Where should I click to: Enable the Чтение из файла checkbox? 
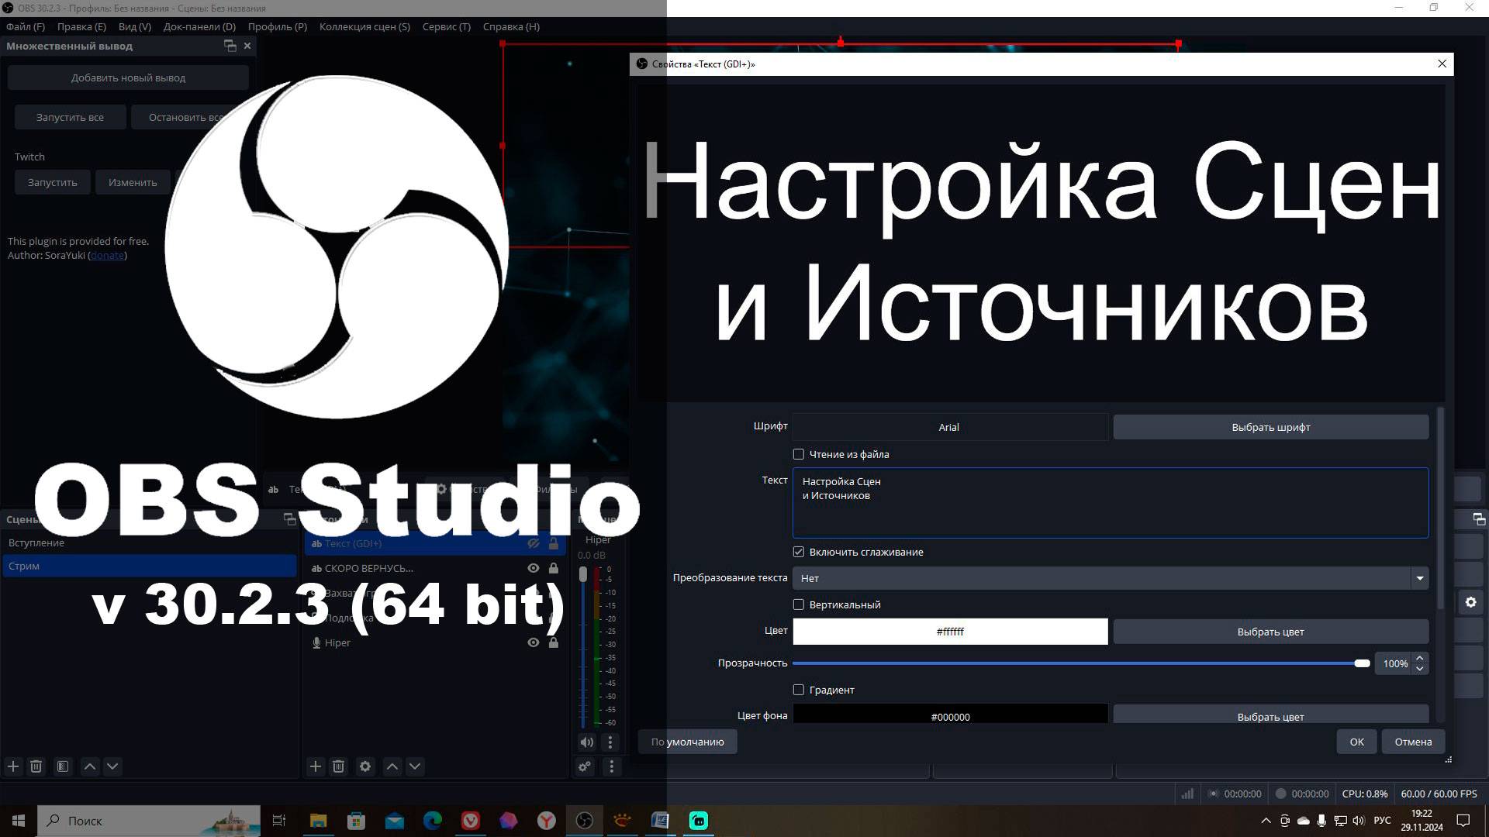[799, 454]
